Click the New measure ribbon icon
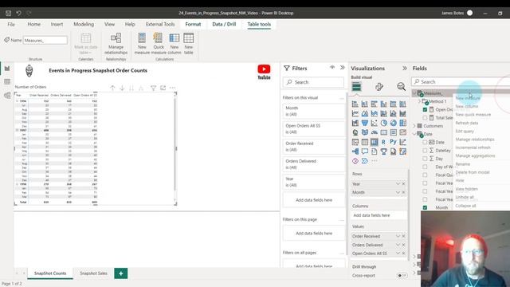The width and height of the screenshot is (510, 287). click(x=142, y=44)
